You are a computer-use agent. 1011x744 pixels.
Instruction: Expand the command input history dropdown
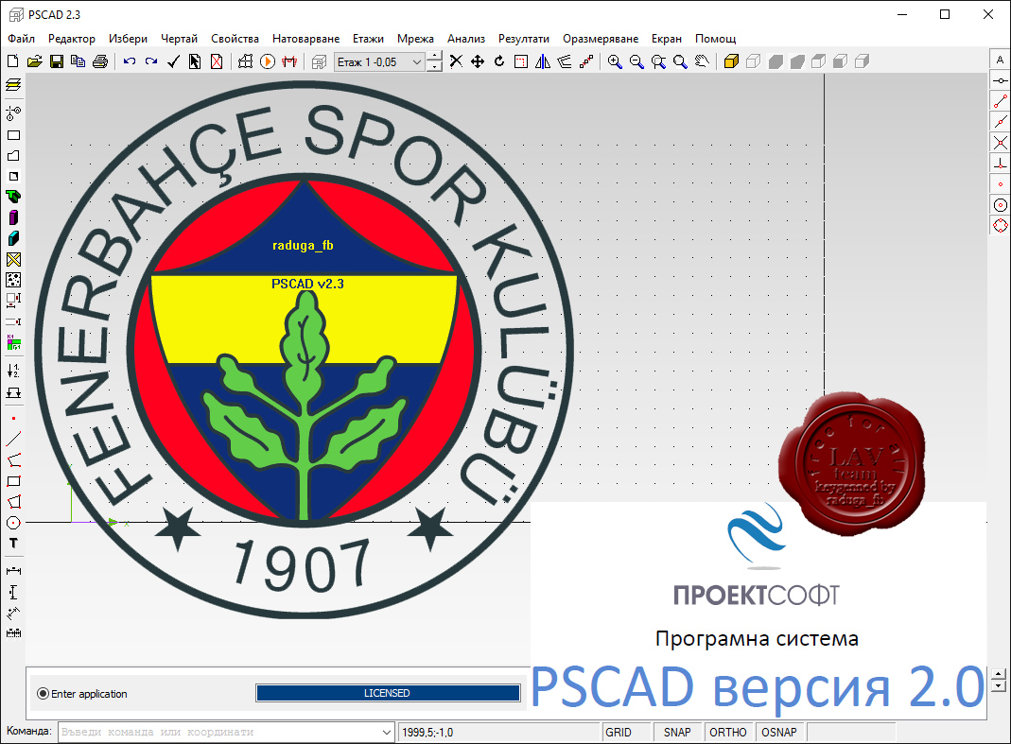point(386,733)
